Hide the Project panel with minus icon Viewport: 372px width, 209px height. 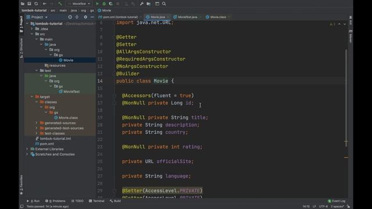(x=92, y=17)
